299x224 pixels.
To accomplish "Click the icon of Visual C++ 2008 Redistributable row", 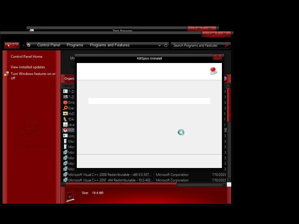I will [x=65, y=174].
